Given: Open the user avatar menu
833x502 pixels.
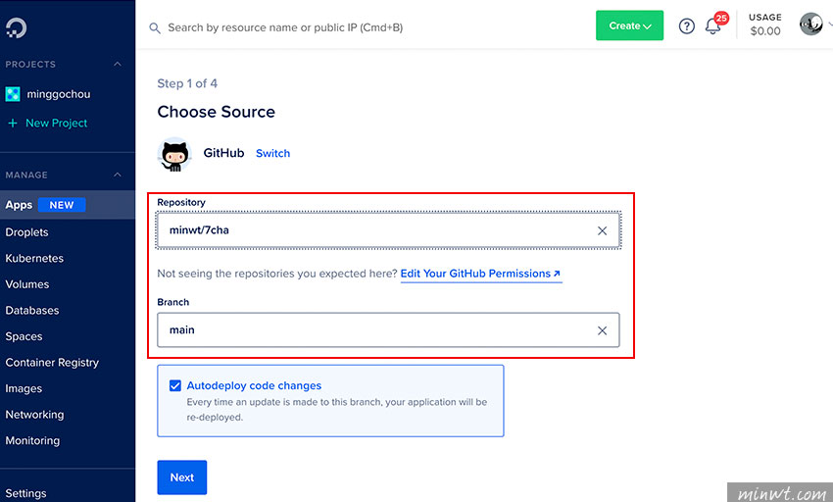Looking at the screenshot, I should pyautogui.click(x=810, y=24).
